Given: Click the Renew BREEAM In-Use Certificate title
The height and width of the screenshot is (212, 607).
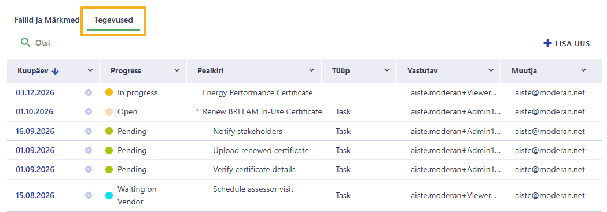Looking at the screenshot, I should point(262,112).
